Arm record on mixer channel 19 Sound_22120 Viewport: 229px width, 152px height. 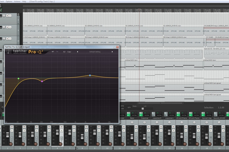222,144
